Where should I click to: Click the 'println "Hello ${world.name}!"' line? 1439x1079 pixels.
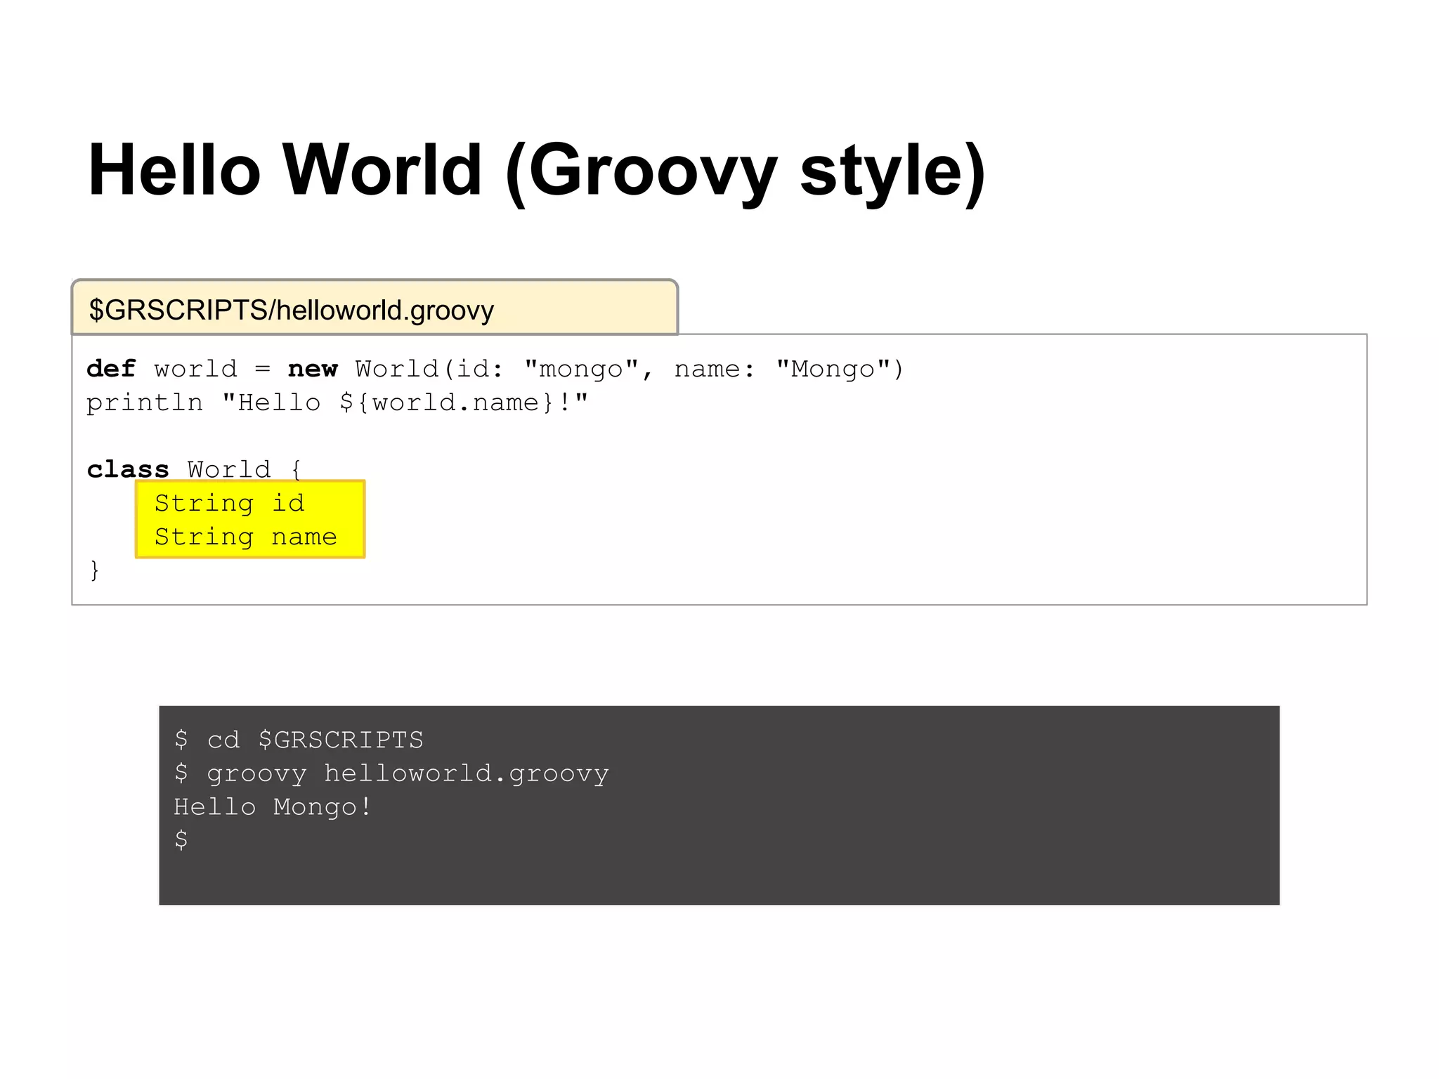point(337,403)
